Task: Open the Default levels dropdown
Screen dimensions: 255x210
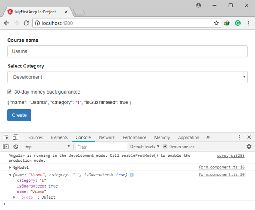Action: tap(145, 147)
